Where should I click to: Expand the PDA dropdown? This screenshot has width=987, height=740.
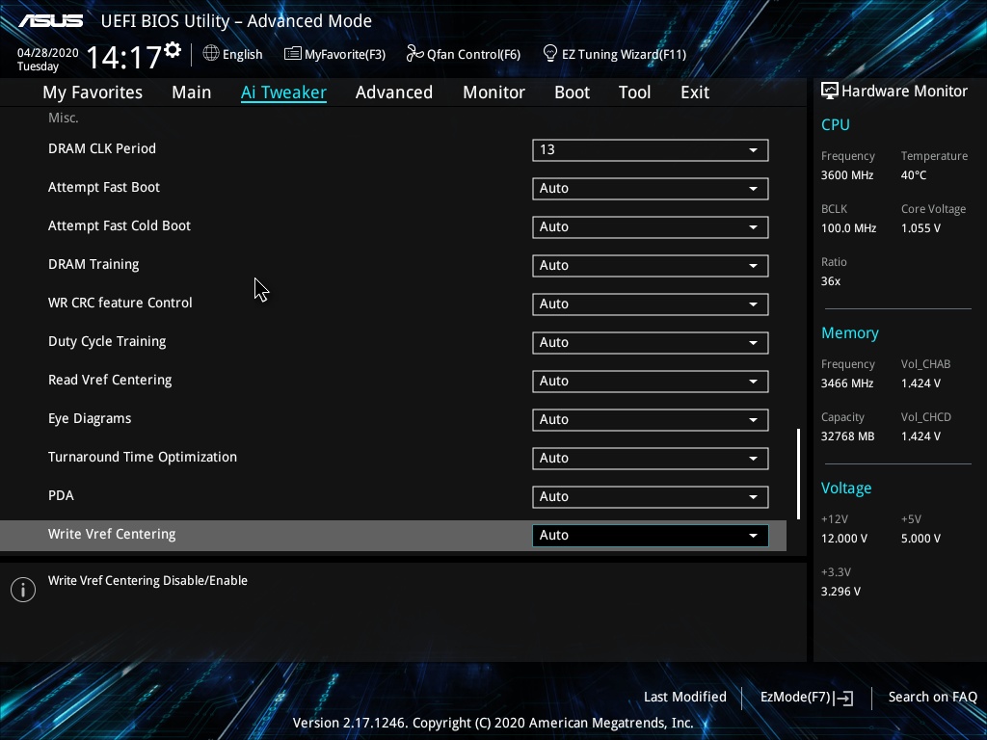(x=651, y=496)
